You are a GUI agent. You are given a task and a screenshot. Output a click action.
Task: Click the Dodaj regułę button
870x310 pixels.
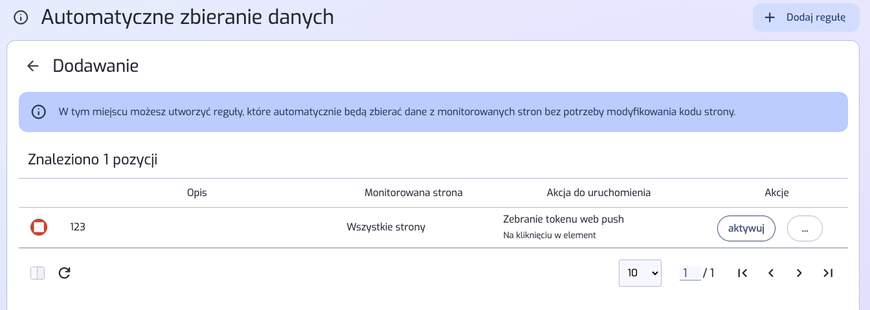806,17
